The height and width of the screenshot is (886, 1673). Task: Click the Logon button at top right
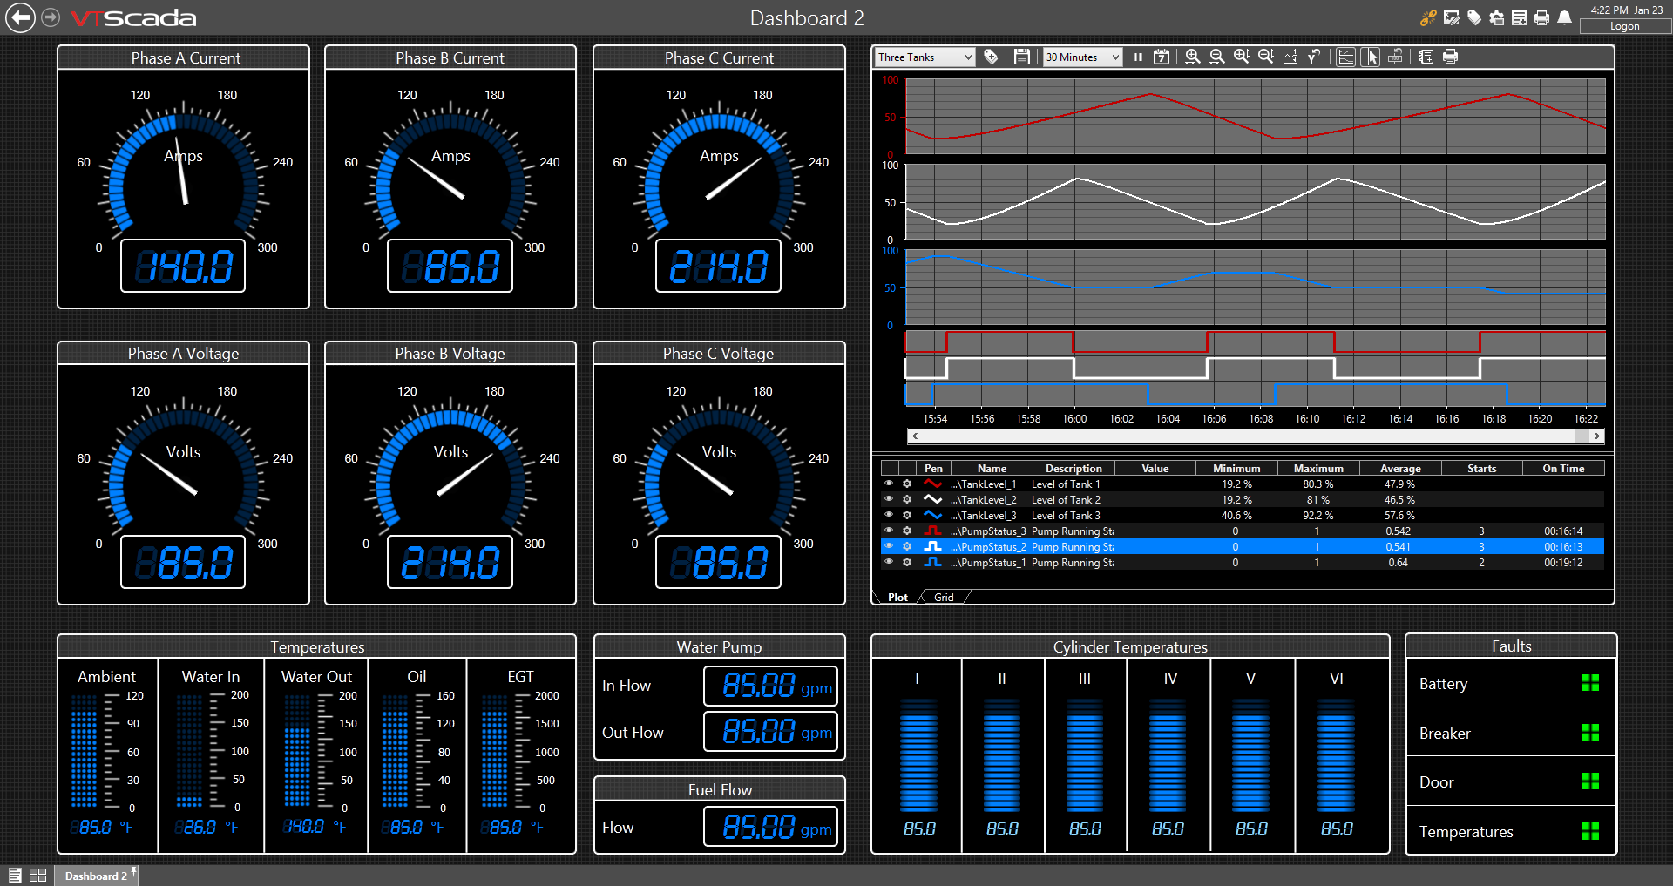tap(1625, 26)
